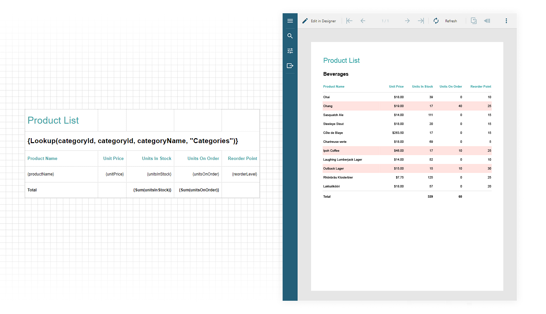Viewport: 546px width, 314px height.
Task: Select the {Sum(unitsInStock)} cell
Action: tap(150, 190)
